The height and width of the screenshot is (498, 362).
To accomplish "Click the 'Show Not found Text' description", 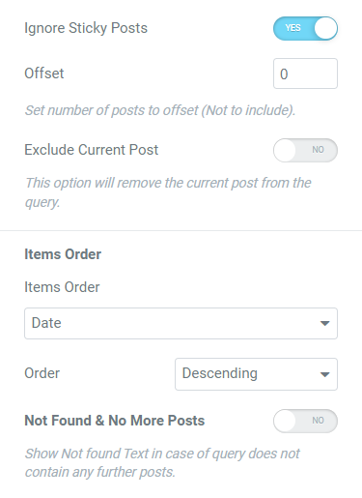I will [x=162, y=462].
